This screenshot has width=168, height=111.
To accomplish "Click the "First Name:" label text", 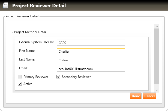I will (x=27, y=51).
